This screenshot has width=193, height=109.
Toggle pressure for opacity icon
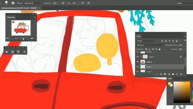click(63, 3)
